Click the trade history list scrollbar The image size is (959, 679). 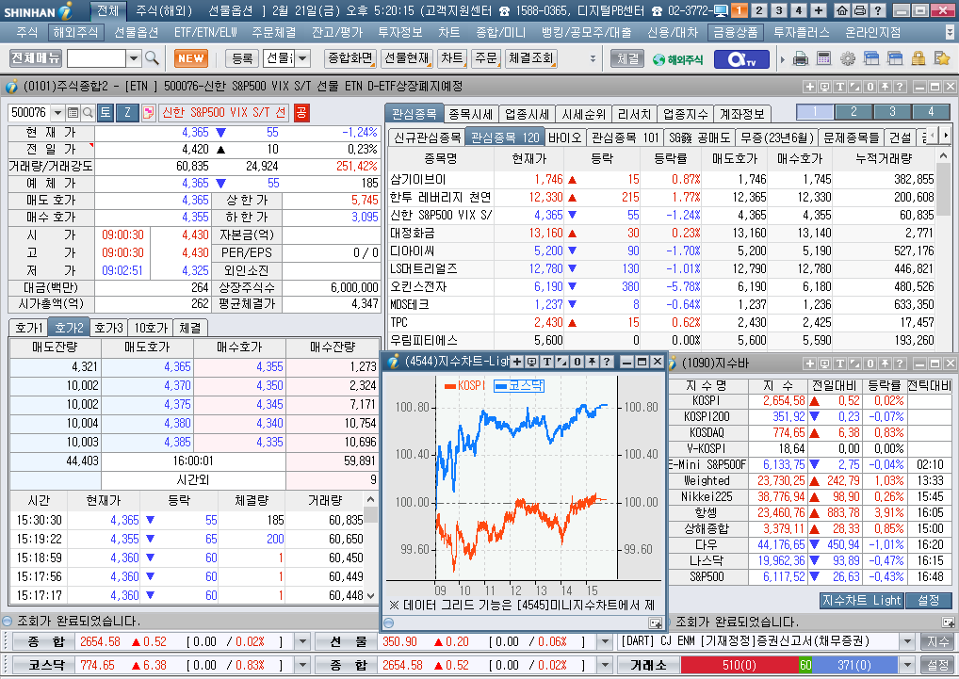(x=370, y=547)
